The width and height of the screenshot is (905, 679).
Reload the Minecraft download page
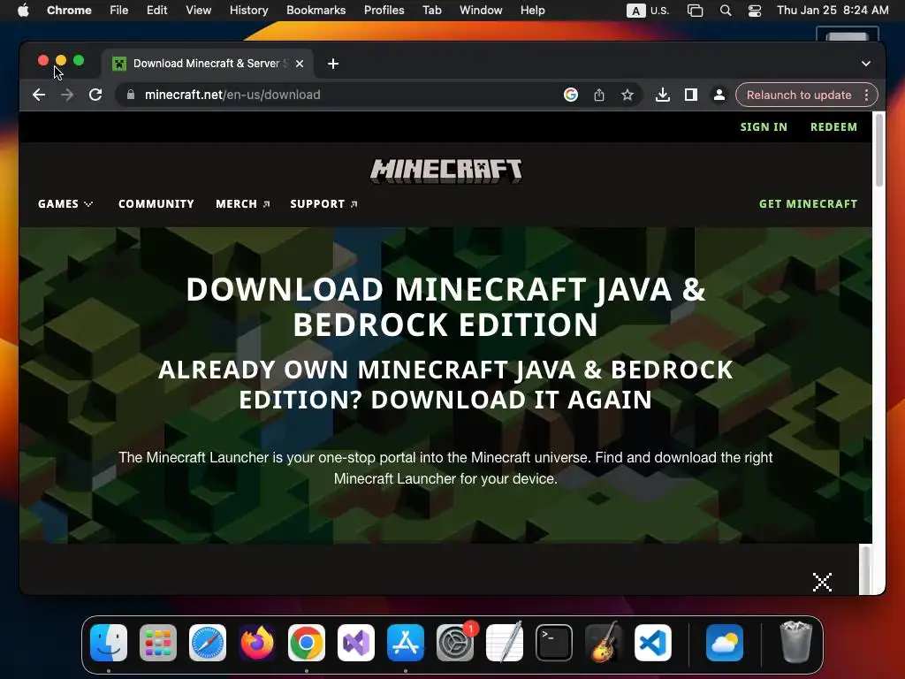[x=95, y=95]
